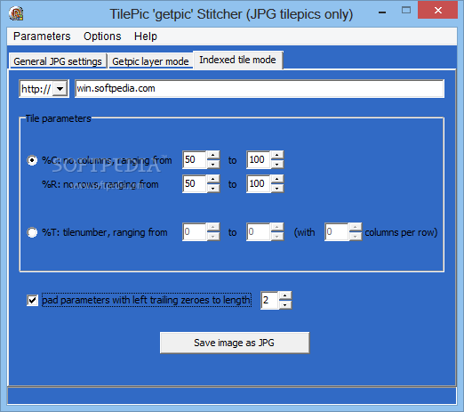Increase the pad length with up arrow
464x412 pixels.
(x=285, y=295)
